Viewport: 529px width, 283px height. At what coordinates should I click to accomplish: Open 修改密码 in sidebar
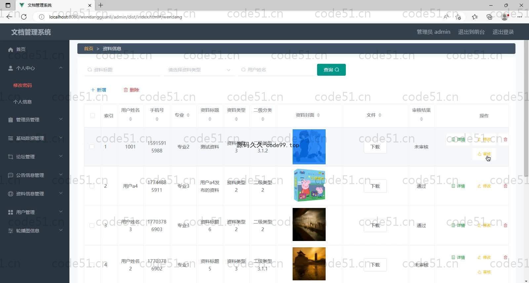(x=22, y=85)
